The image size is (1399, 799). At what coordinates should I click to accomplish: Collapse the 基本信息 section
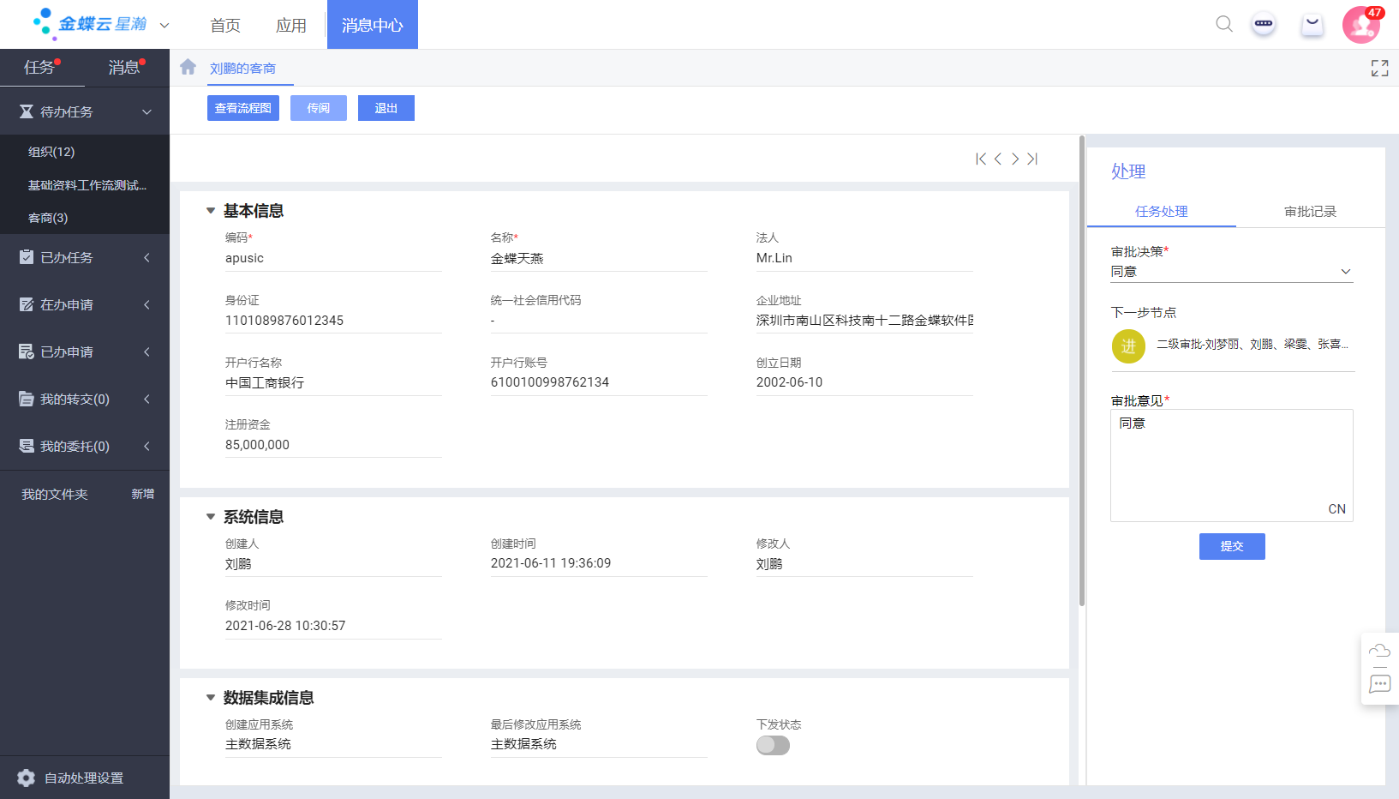point(211,211)
